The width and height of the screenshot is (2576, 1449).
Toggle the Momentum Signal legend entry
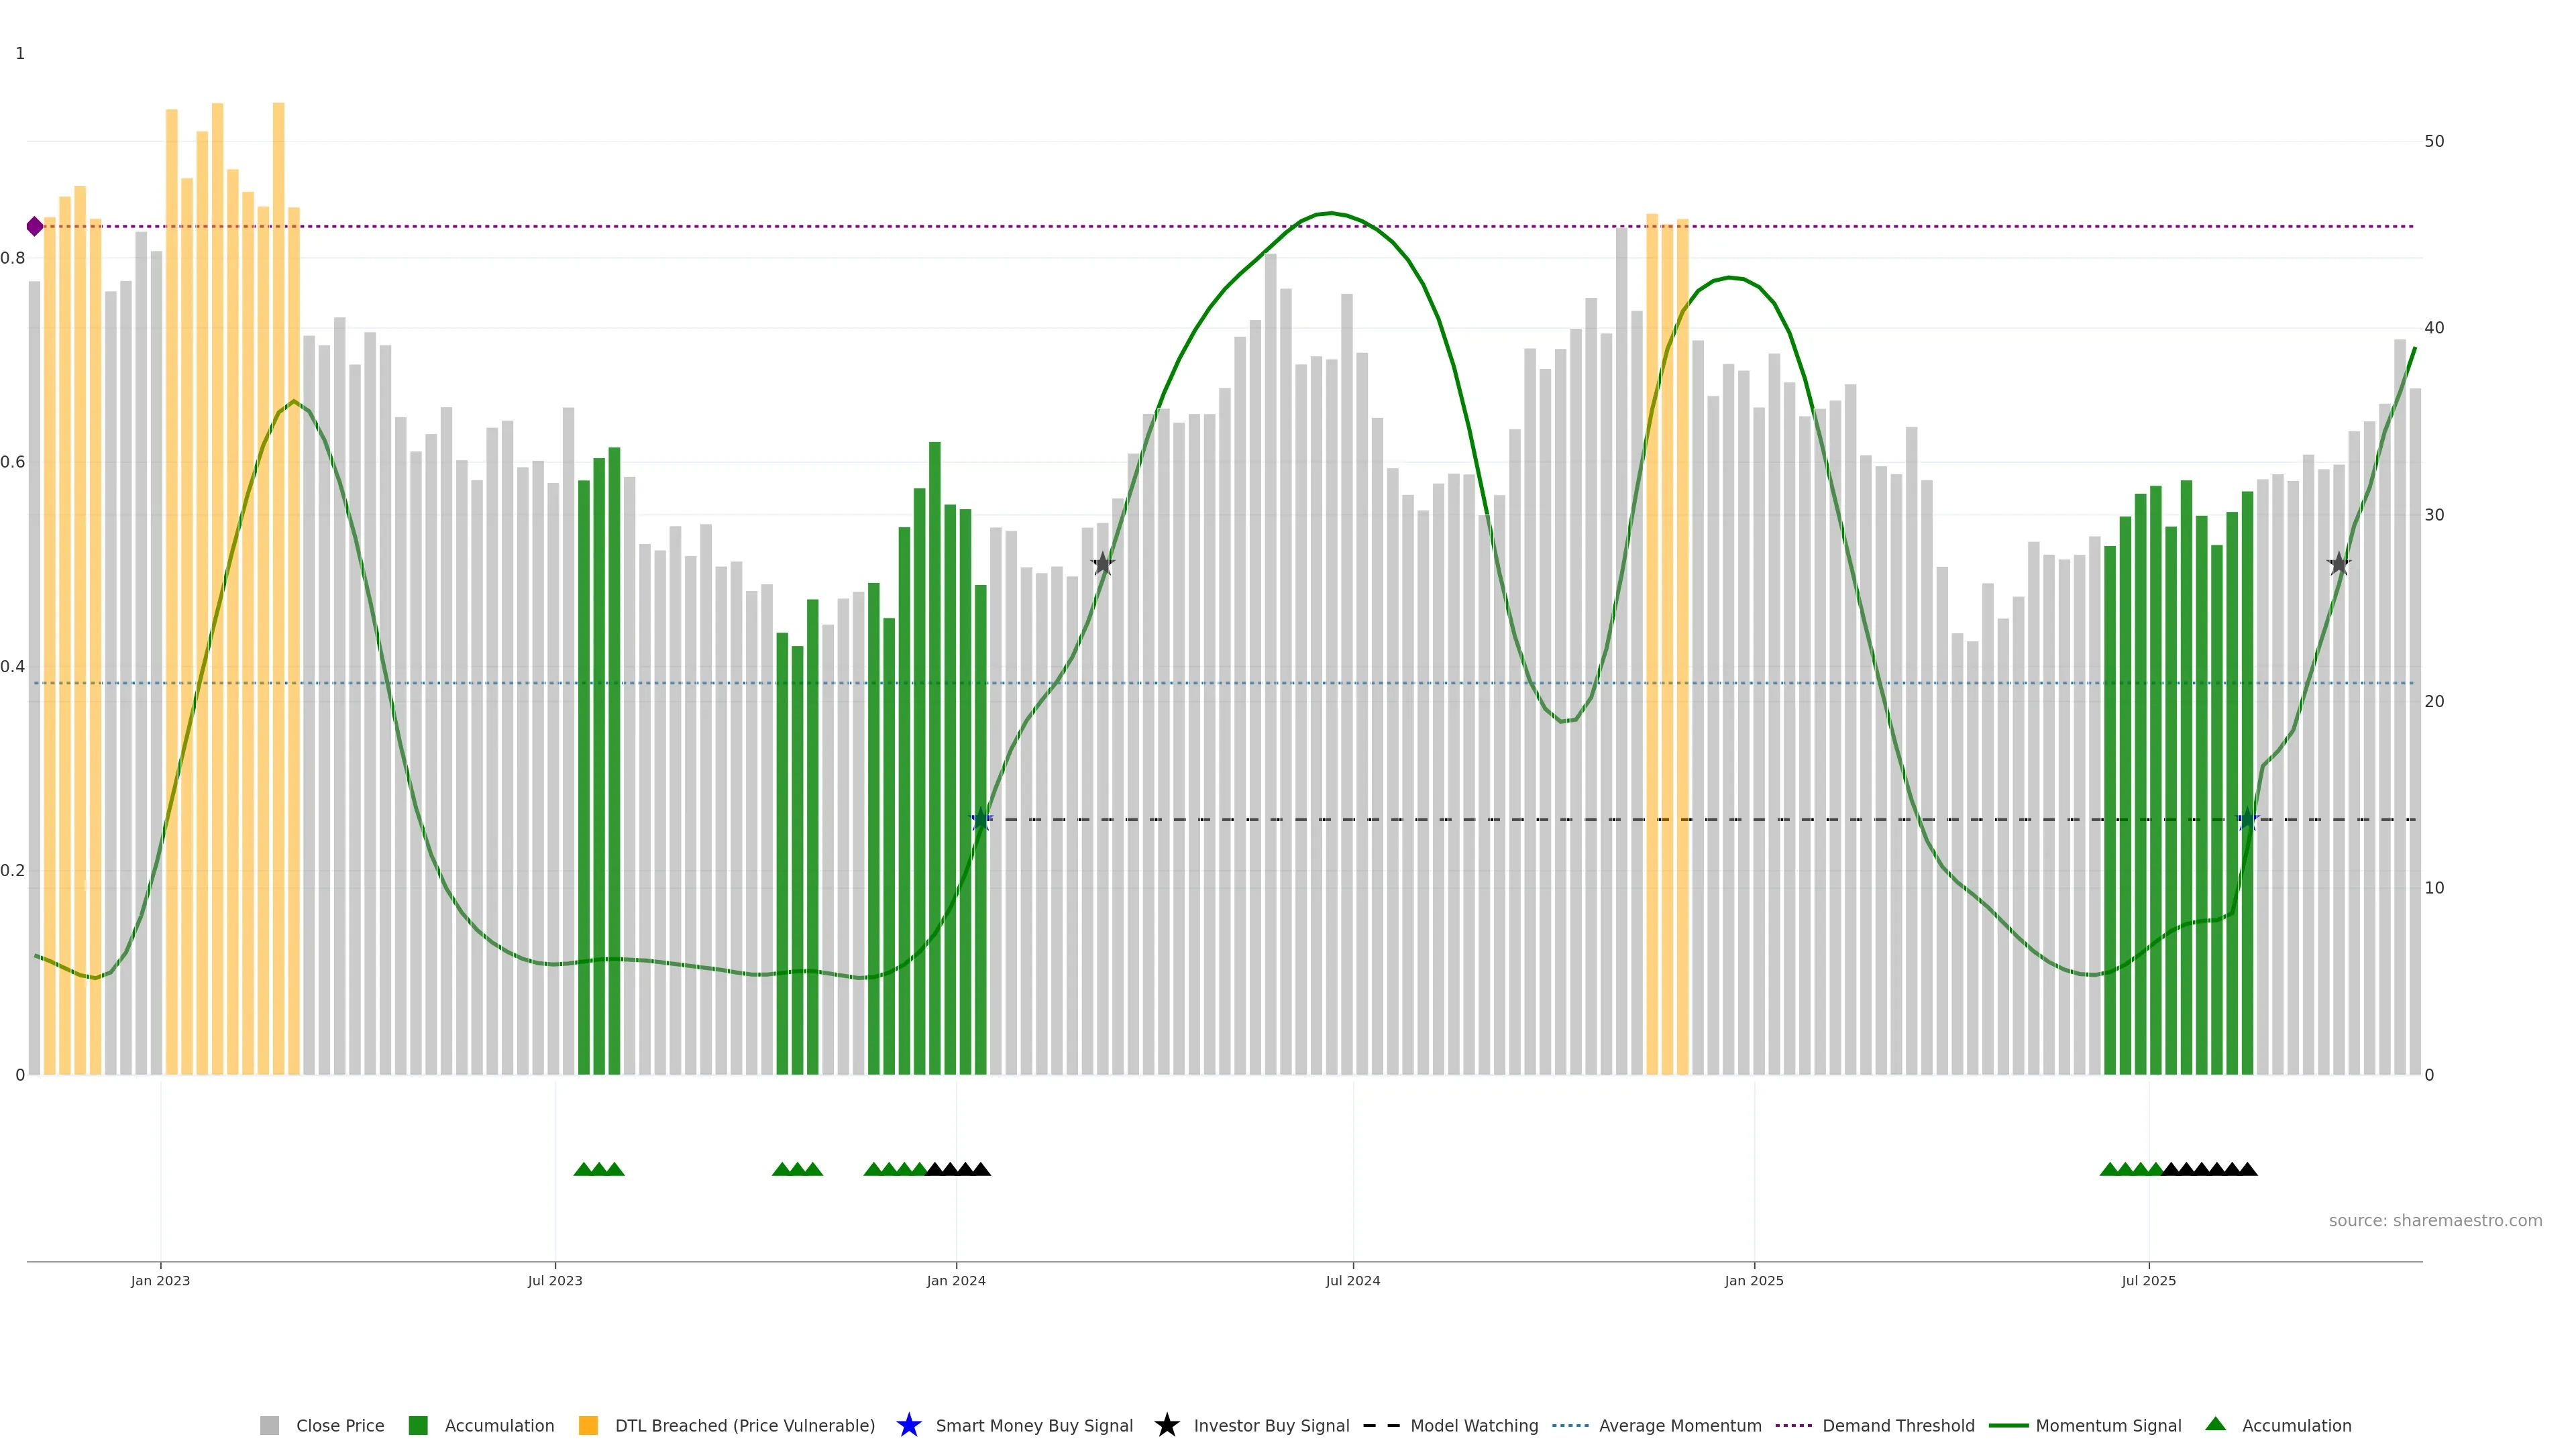(x=2108, y=1426)
